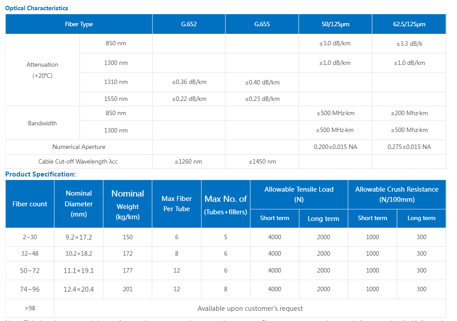
Task: Select the 0.275±0.015 NA cell
Action: pos(409,147)
